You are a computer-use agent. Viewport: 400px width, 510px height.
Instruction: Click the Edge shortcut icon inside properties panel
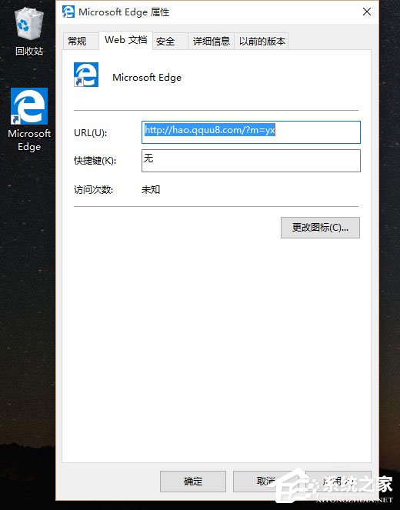point(86,75)
